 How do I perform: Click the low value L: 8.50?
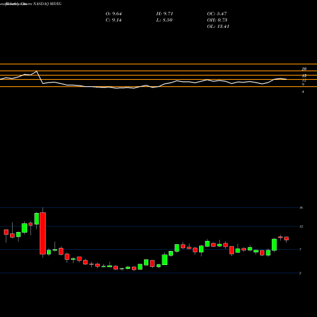pyautogui.click(x=164, y=20)
